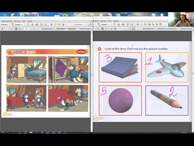This screenshot has width=194, height=146.
Task: Open Инструменты panel in right window
Action: pos(149,29)
